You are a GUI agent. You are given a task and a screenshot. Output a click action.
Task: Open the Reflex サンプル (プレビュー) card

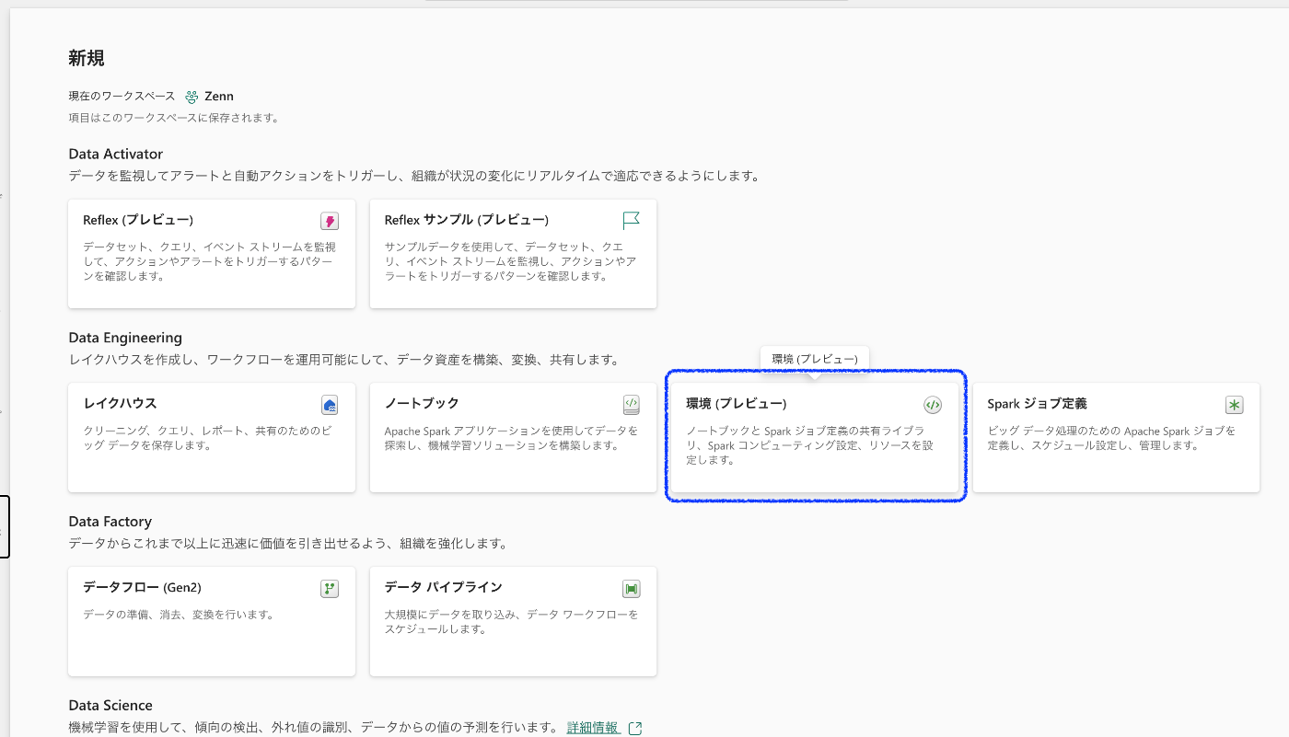(513, 254)
